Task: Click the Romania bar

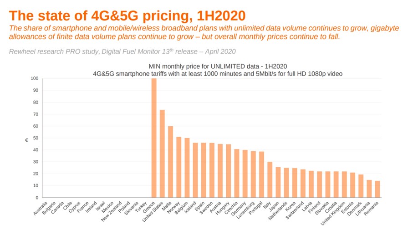Action: coord(377,189)
